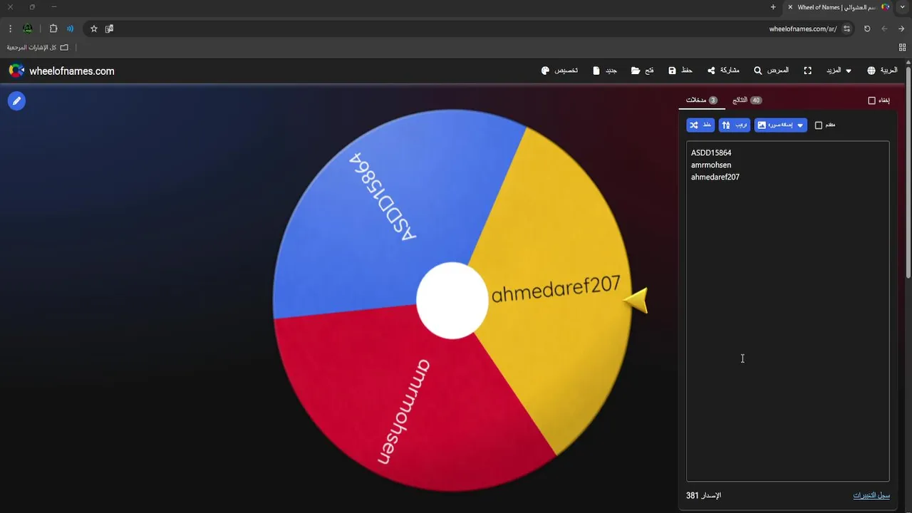Open the changelog link (سجل التغييرات)
Image resolution: width=912 pixels, height=513 pixels.
point(871,495)
